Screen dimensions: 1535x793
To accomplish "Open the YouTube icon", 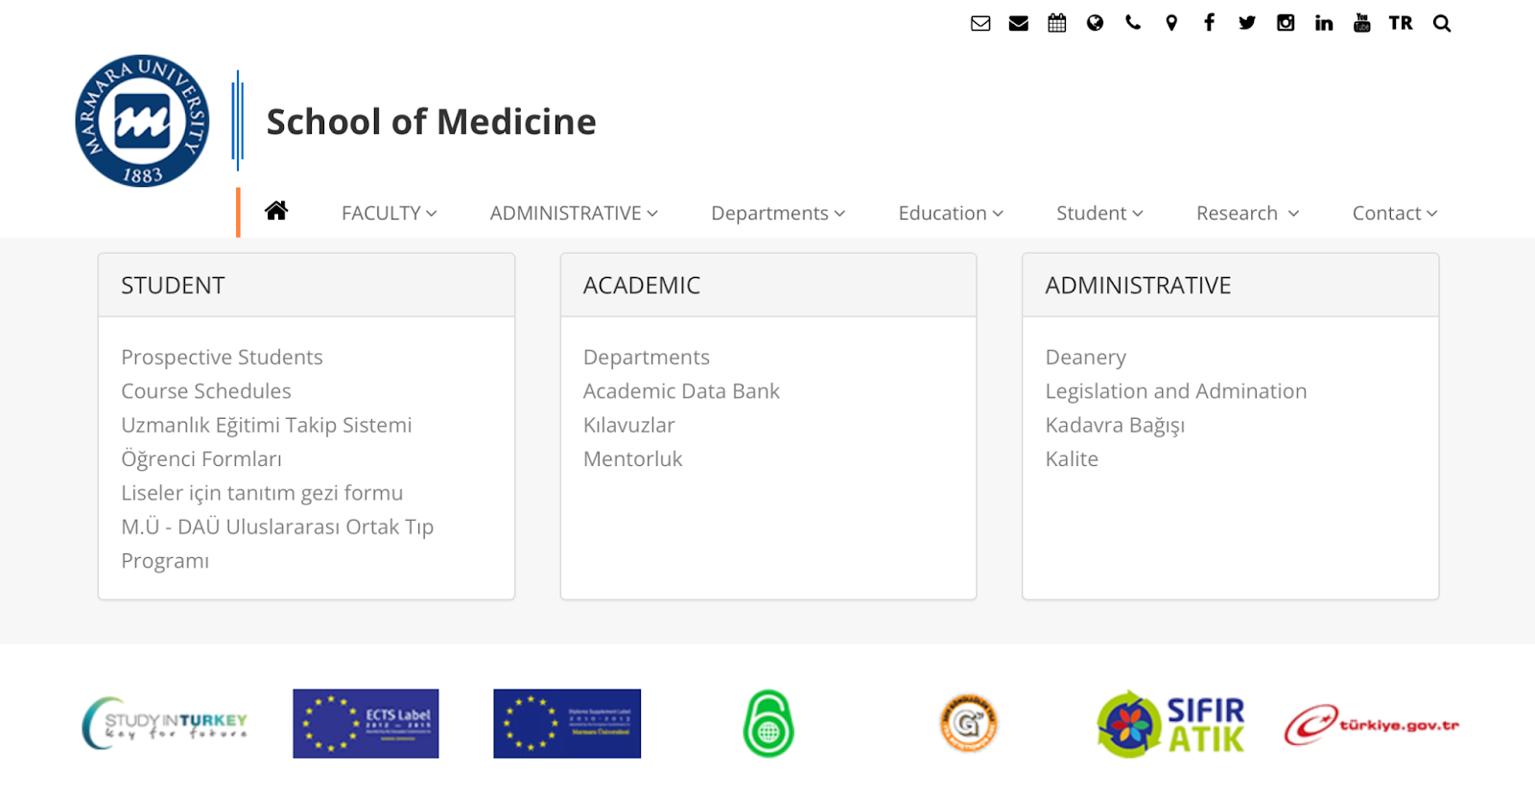I will click(x=1361, y=23).
